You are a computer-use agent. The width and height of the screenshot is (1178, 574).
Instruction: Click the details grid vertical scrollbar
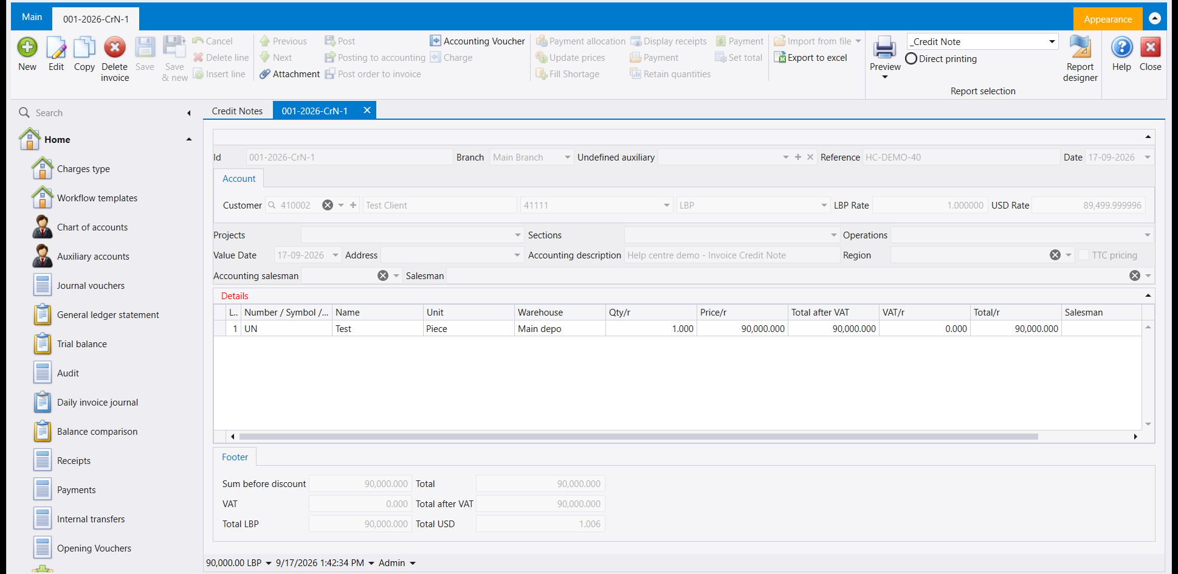tap(1148, 376)
